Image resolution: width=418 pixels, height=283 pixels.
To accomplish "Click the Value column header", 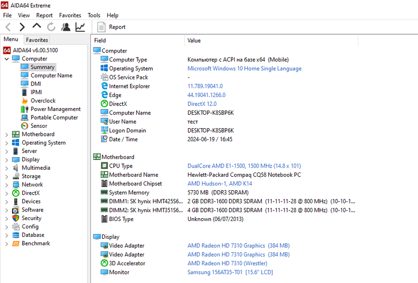I will coord(271,40).
